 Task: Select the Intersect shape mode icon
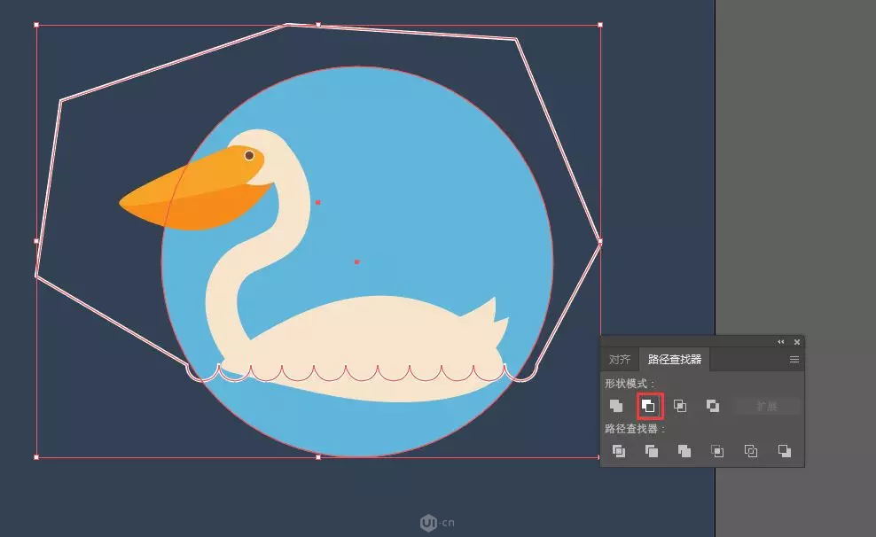pyautogui.click(x=680, y=406)
